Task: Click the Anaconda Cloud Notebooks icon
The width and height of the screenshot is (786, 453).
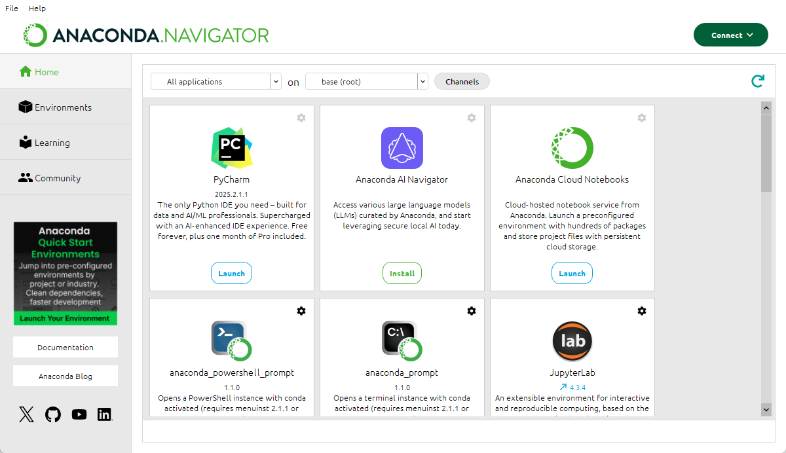Action: [572, 148]
